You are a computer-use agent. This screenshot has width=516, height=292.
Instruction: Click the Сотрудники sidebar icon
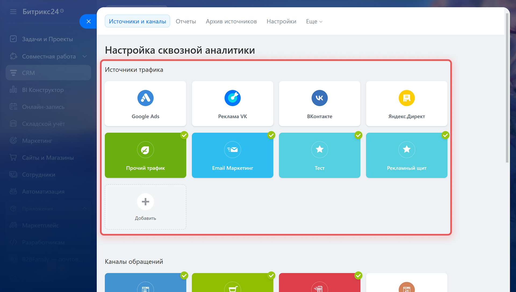click(13, 174)
